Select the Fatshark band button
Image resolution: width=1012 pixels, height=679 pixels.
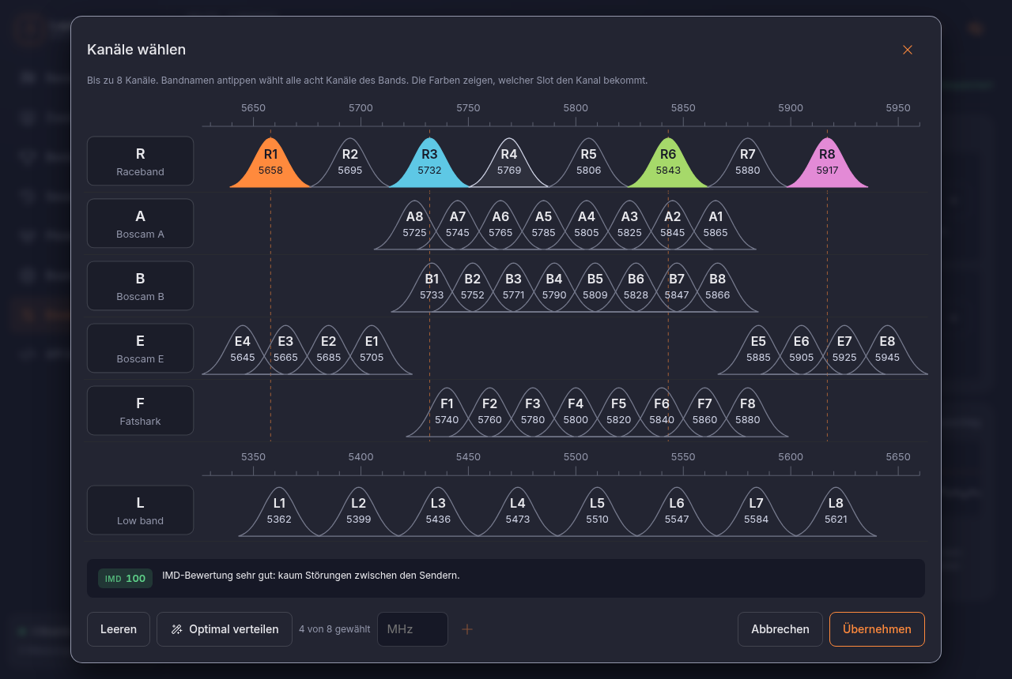click(140, 411)
